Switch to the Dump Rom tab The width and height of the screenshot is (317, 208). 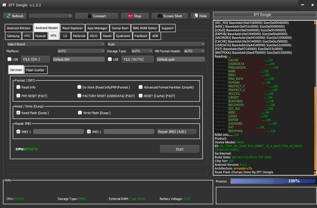(120, 28)
